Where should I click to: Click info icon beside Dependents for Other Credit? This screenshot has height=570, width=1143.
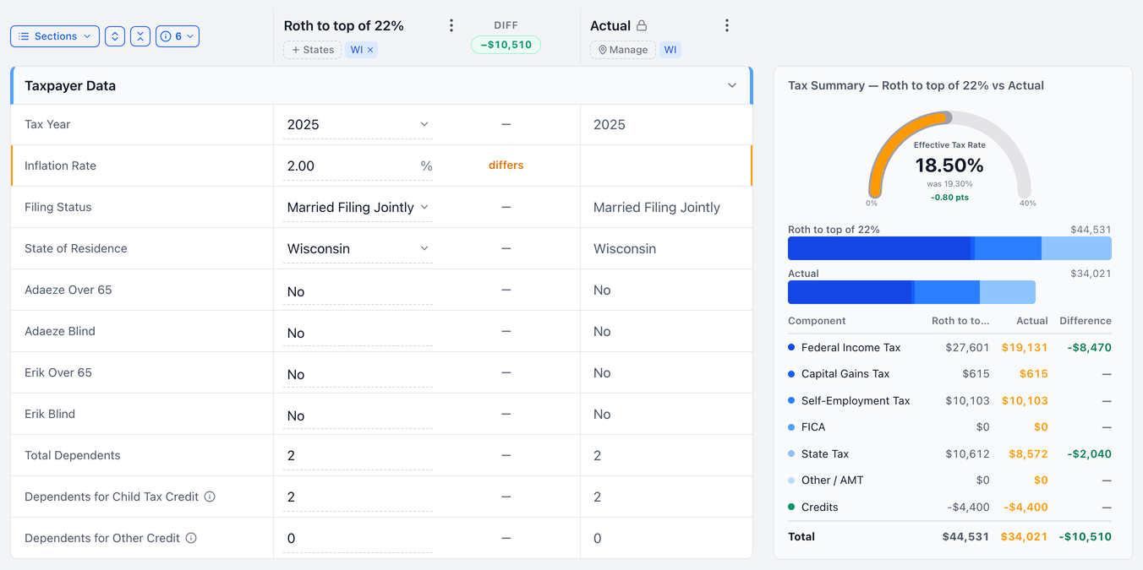point(191,538)
